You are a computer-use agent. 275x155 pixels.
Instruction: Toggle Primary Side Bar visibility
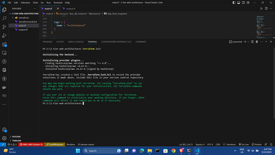[234, 3]
